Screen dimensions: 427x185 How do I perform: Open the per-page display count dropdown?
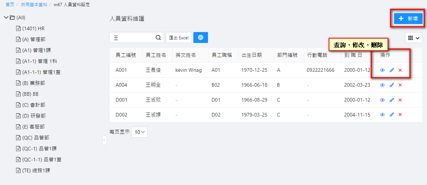[x=139, y=132]
